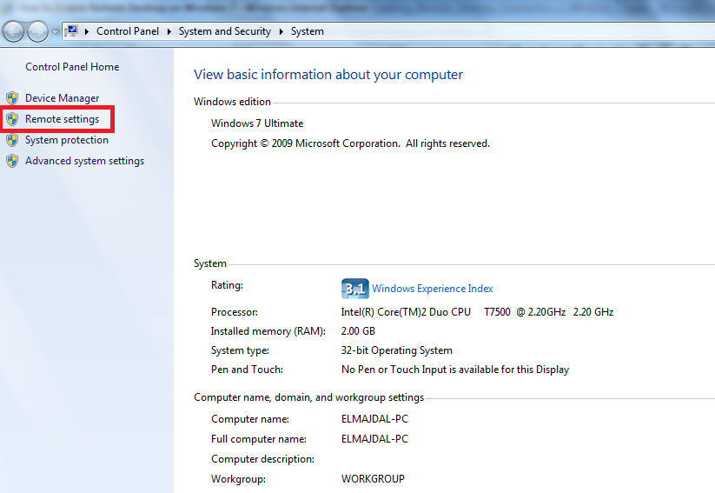Expand the arrow after Control Panel breadcrumb
The width and height of the screenshot is (715, 493).
pyautogui.click(x=169, y=31)
